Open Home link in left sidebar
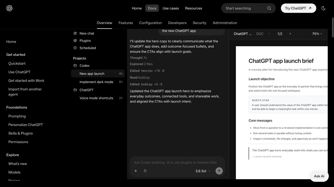The height and width of the screenshot is (187, 334). tap(11, 42)
